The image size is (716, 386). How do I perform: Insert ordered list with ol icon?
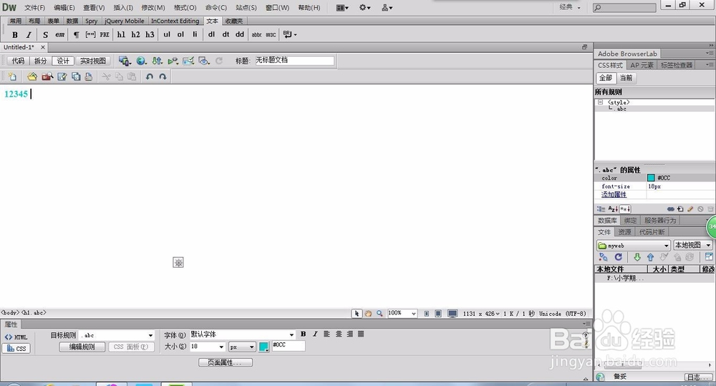[x=180, y=34]
